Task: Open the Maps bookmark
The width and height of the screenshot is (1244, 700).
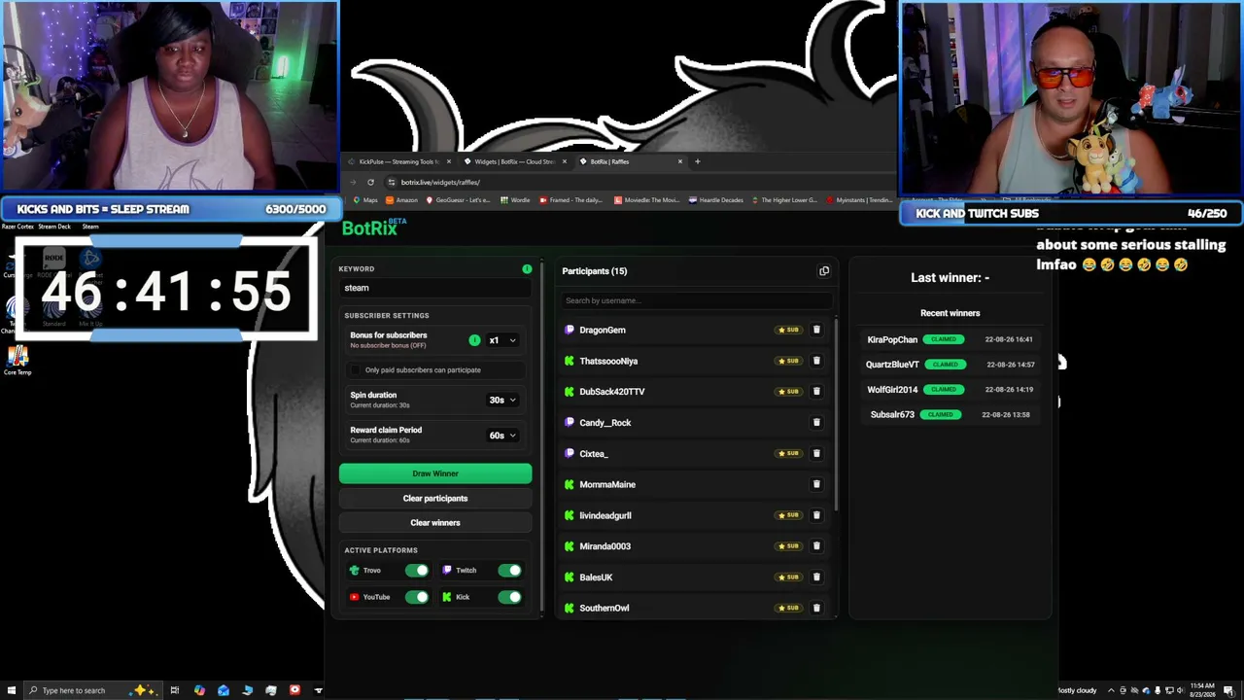Action: point(365,200)
